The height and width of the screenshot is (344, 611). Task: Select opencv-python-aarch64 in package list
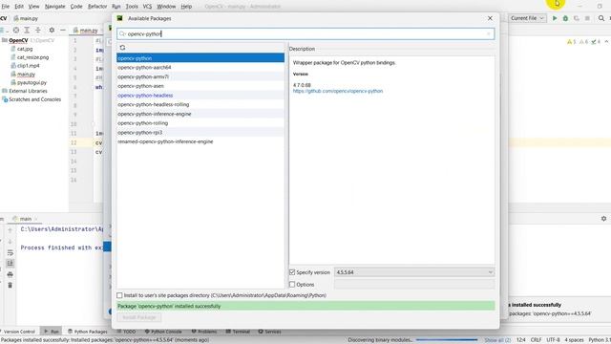200,68
